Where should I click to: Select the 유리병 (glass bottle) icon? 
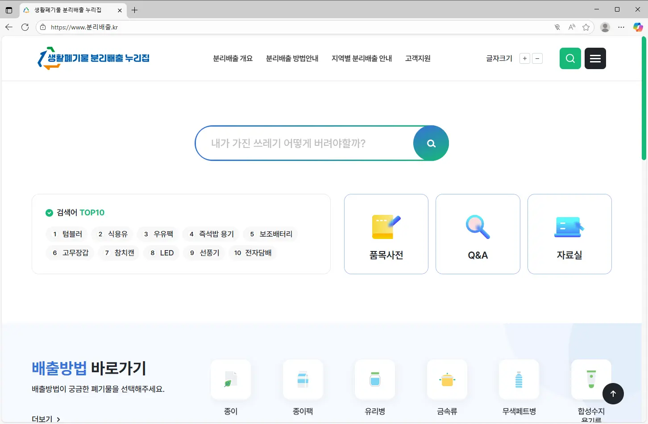click(375, 380)
